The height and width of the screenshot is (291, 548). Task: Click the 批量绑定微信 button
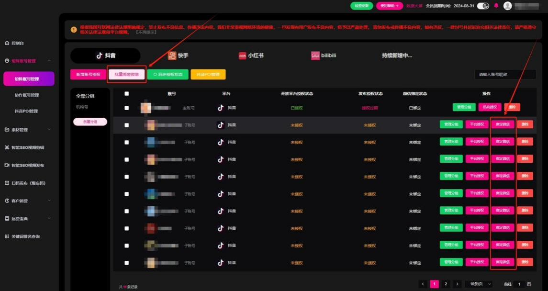pyautogui.click(x=126, y=75)
